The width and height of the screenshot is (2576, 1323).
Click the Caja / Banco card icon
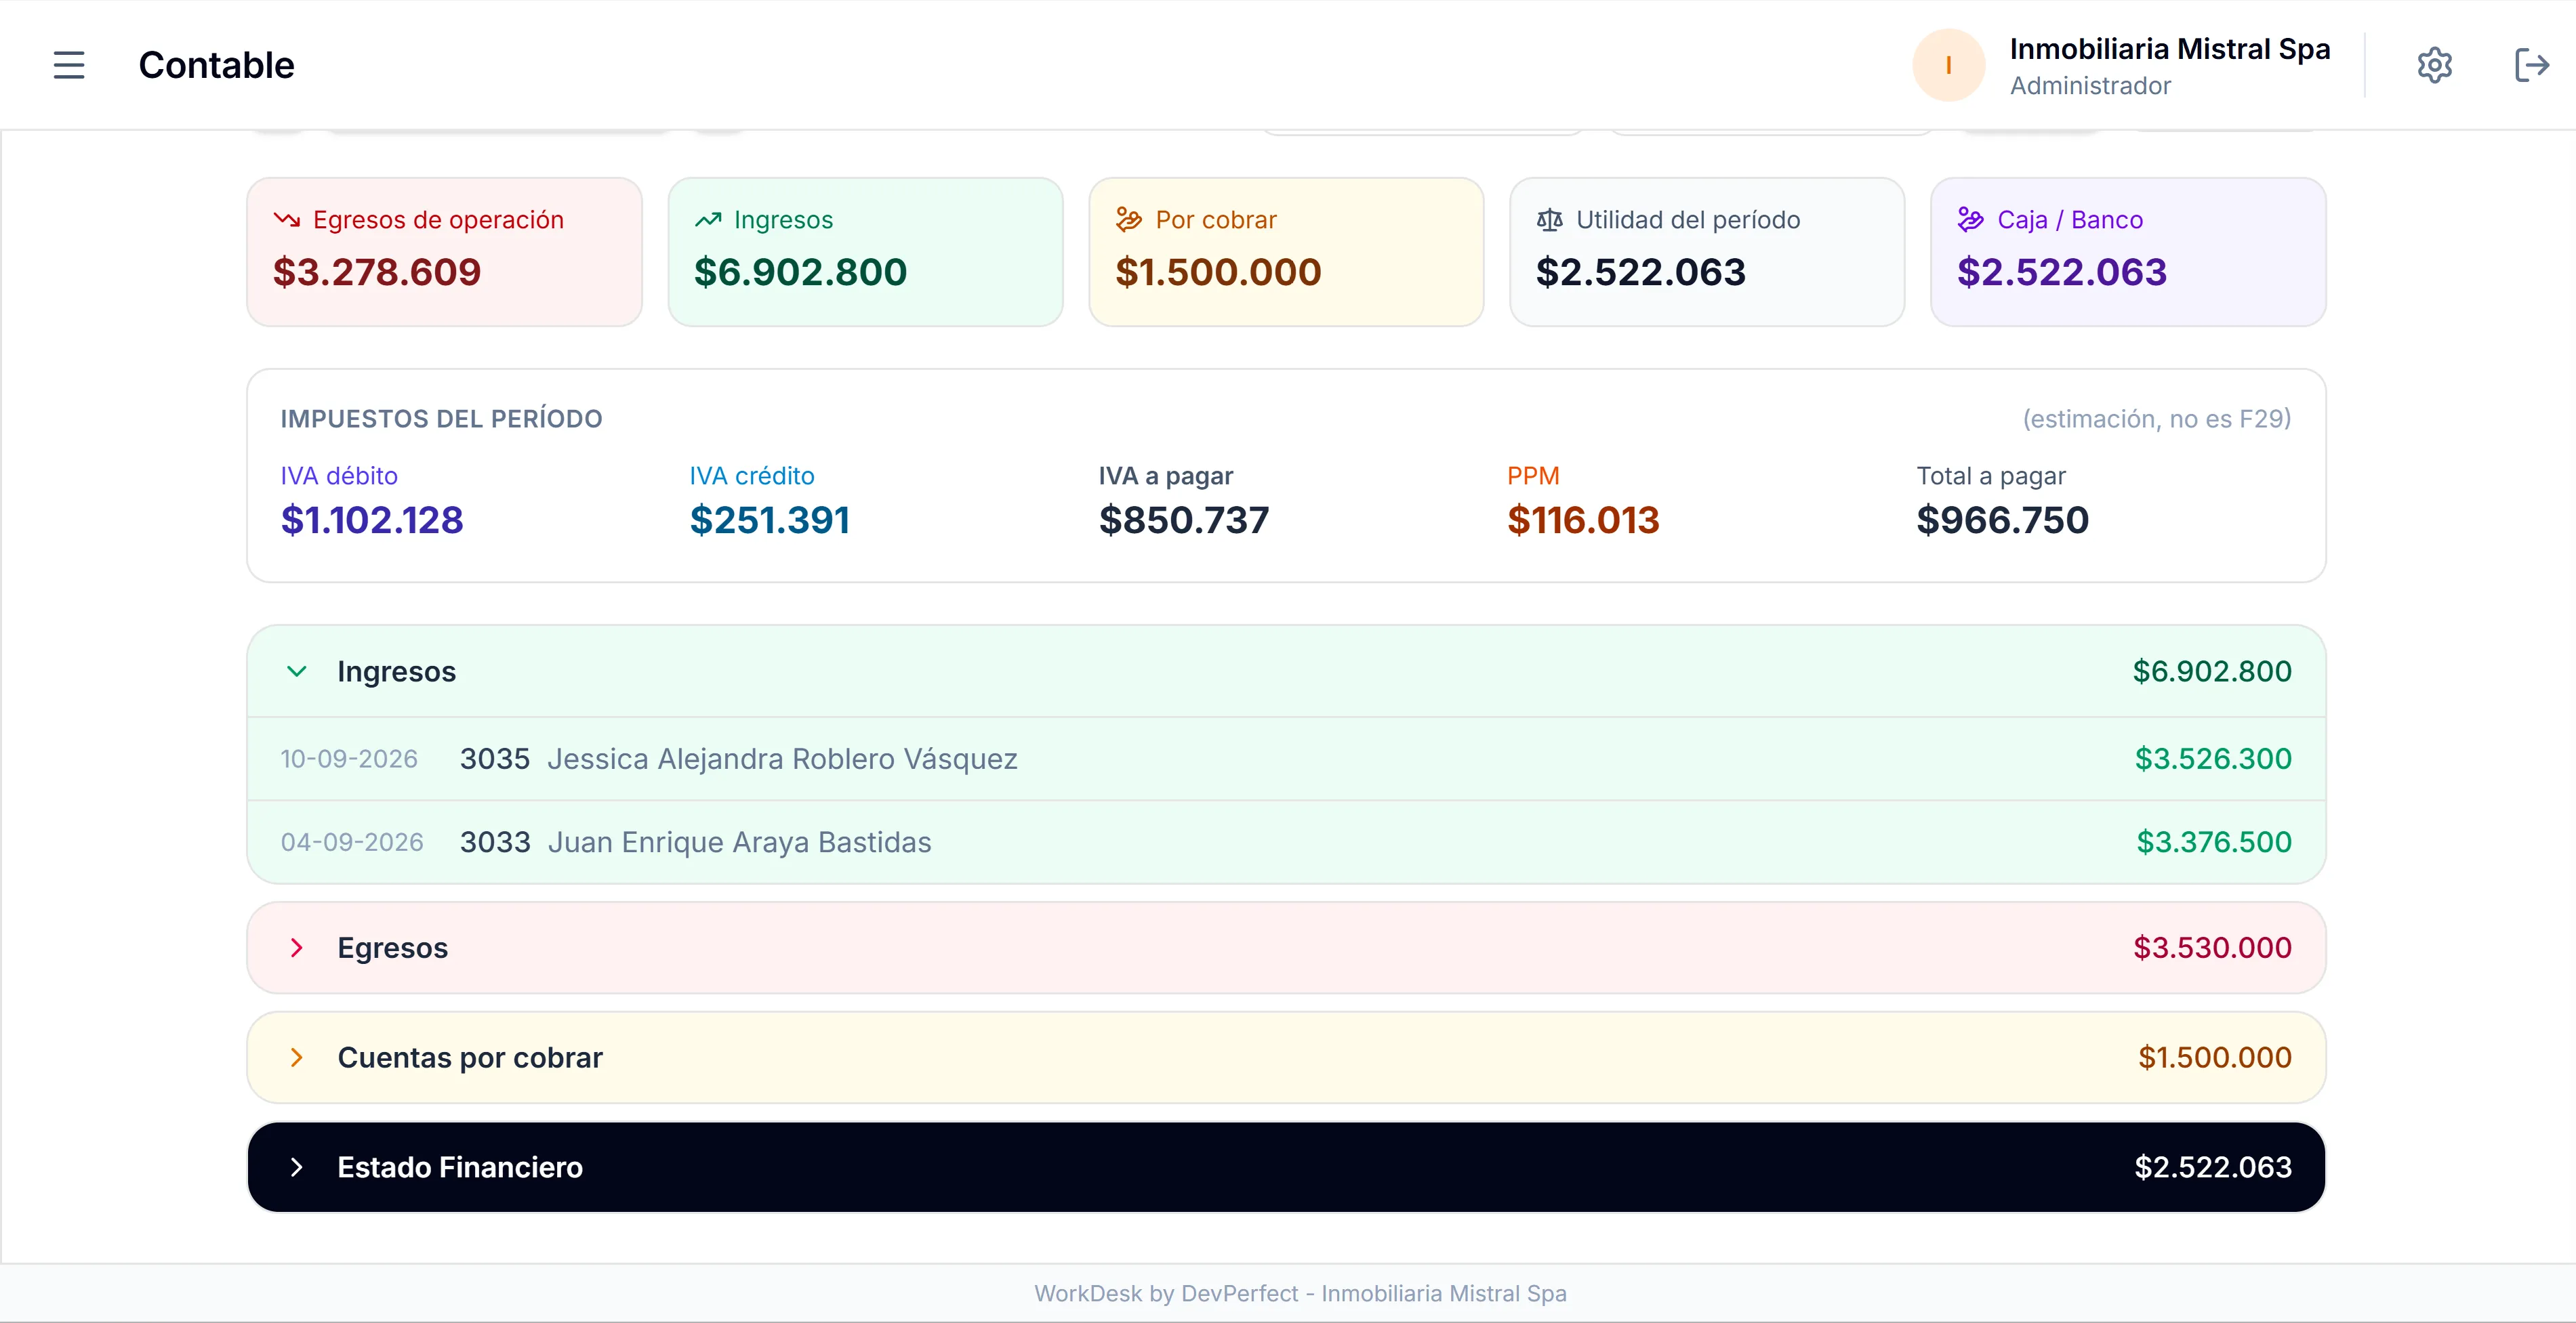pyautogui.click(x=1970, y=220)
